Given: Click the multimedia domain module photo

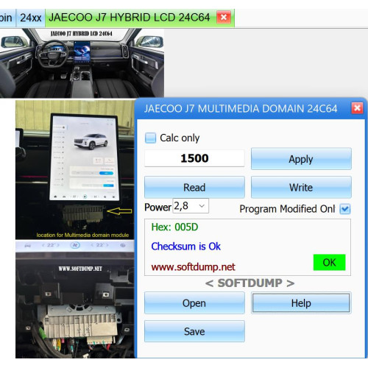Looking at the screenshot, I should point(75,300).
